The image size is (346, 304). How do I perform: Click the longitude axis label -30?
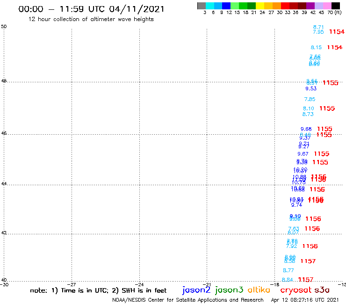click(x=4, y=285)
